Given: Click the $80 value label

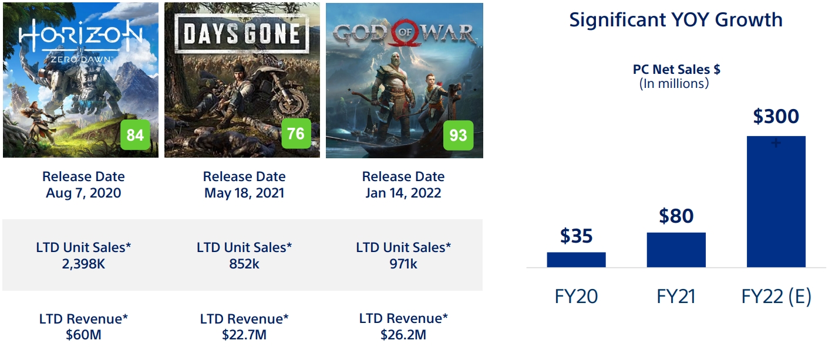Looking at the screenshot, I should click(x=676, y=216).
